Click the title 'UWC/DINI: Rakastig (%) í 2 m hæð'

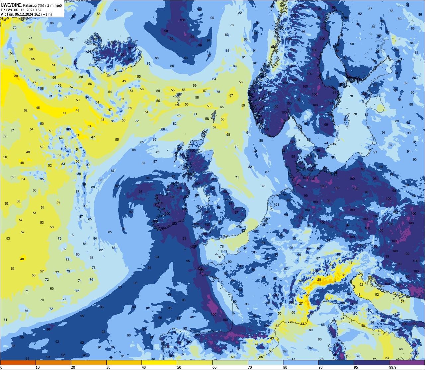point(31,5)
